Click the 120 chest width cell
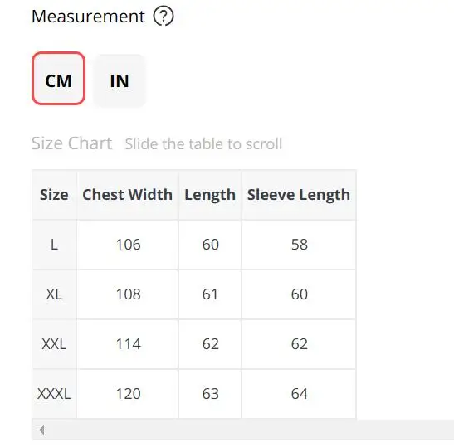Viewport: 454px width, 447px height. (x=128, y=394)
